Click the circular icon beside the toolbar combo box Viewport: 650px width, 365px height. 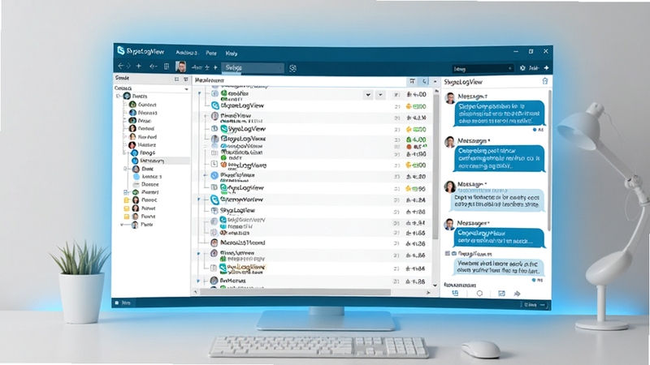292,68
